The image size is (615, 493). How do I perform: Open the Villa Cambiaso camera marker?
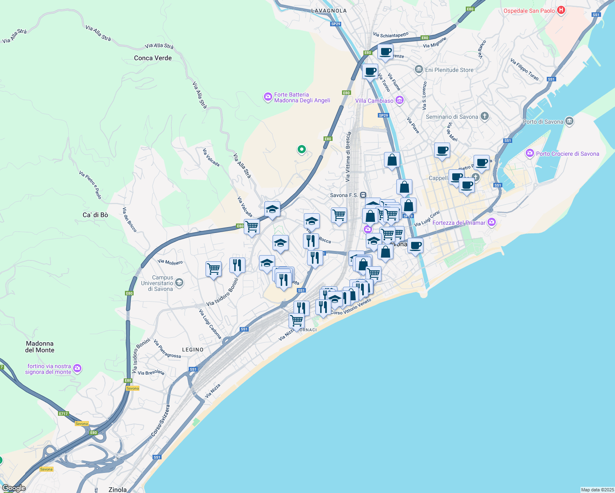click(399, 100)
